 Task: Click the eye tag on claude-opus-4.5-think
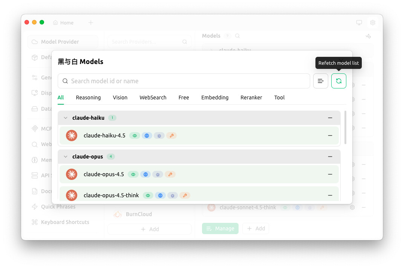point(148,196)
